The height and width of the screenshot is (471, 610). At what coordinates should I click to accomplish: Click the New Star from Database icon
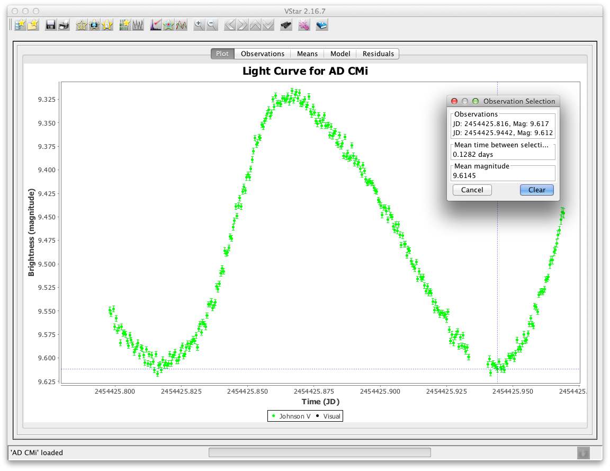20,25
